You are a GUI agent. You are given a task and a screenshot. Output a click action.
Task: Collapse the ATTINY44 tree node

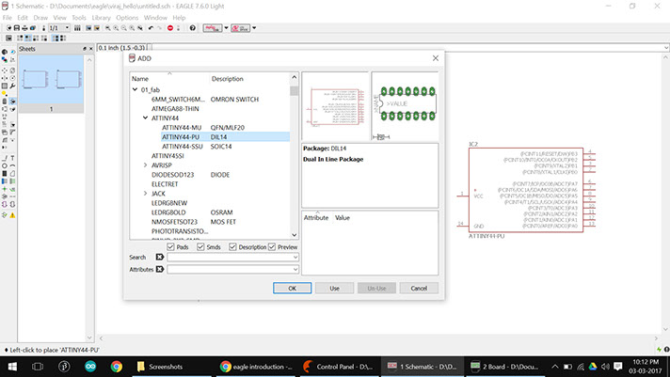click(145, 118)
